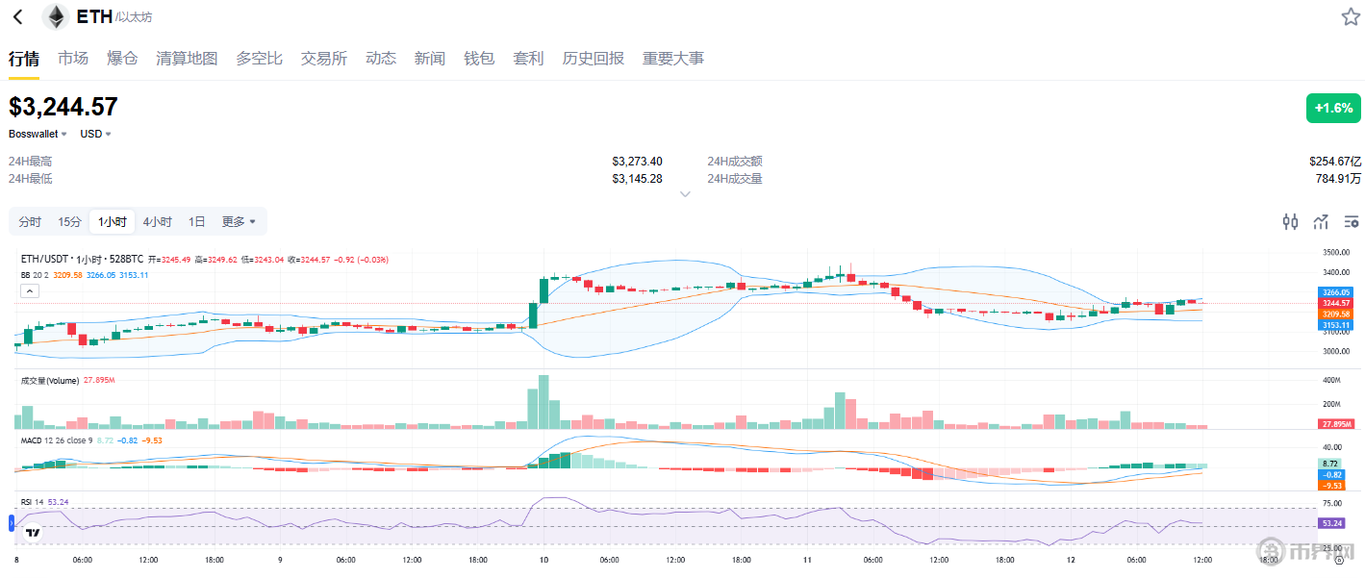The width and height of the screenshot is (1365, 578).
Task: Collapse the indicator legend with caret button
Action: [x=30, y=289]
